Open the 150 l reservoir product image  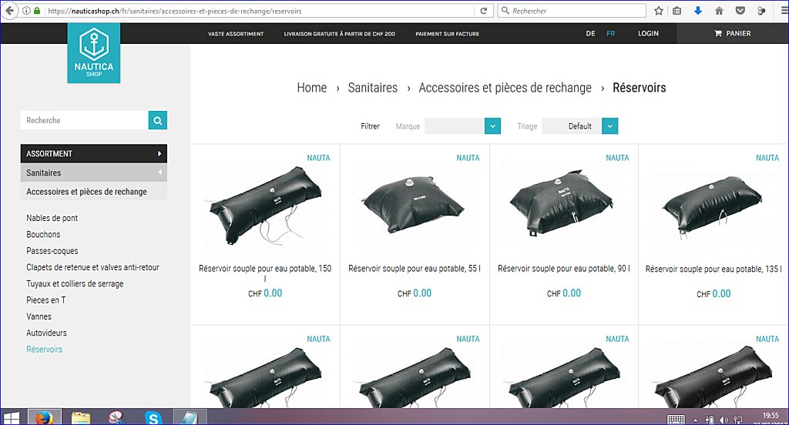(265, 207)
